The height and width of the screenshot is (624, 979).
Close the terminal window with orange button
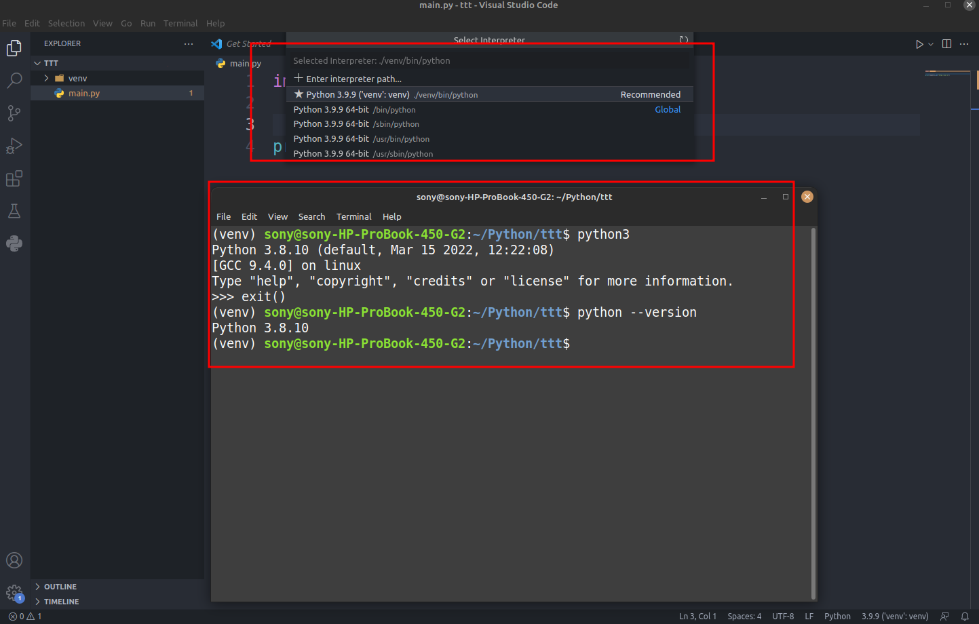(807, 197)
